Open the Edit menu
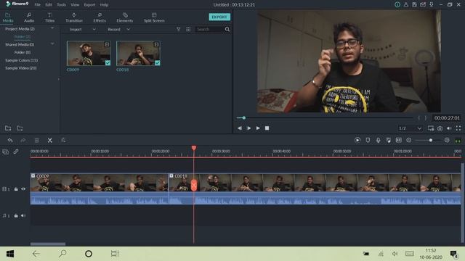465x261 pixels. [49, 5]
